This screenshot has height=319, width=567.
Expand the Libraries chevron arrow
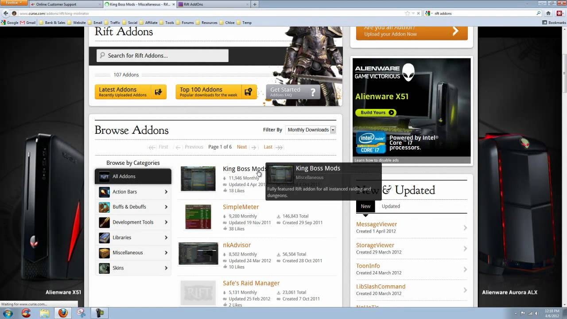166,237
